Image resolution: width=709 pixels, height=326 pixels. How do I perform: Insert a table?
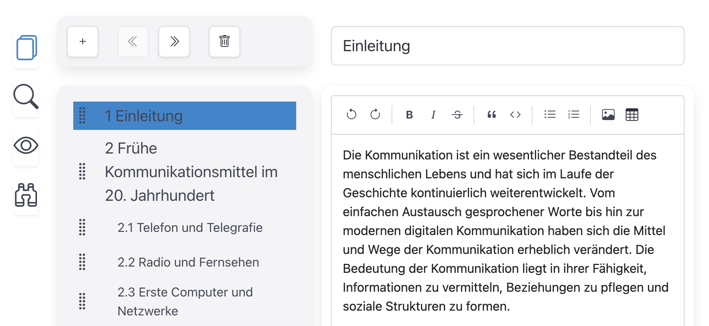tap(632, 115)
